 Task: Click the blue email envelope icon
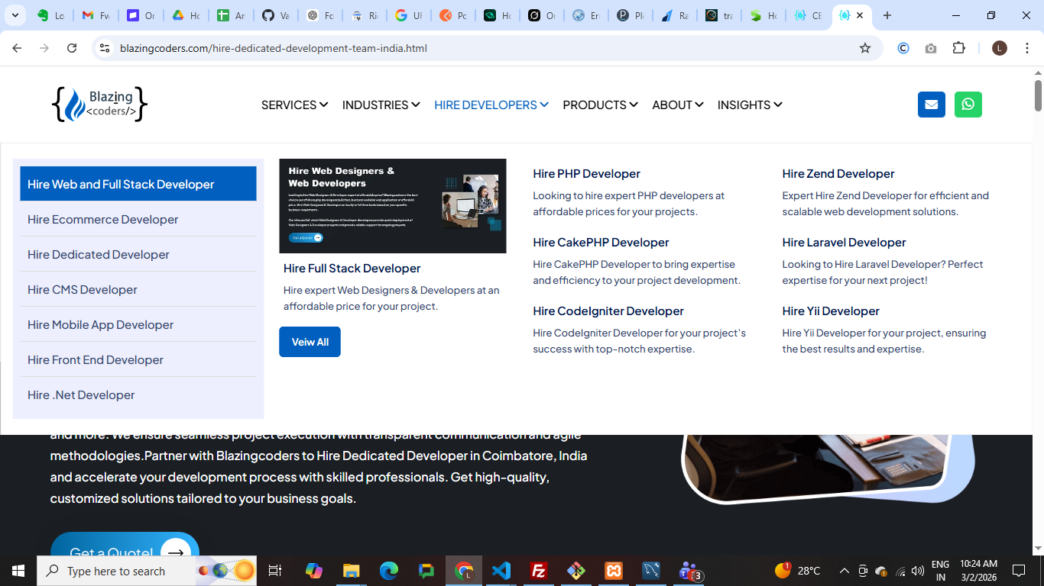[931, 105]
